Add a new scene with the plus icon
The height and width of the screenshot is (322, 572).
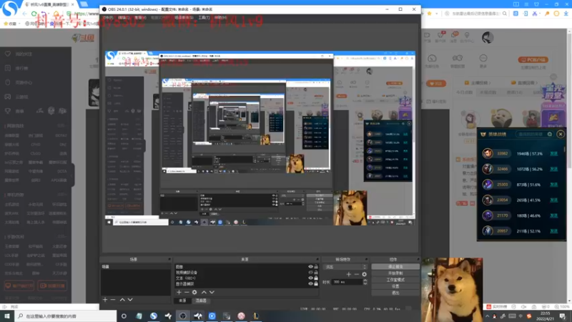(105, 300)
